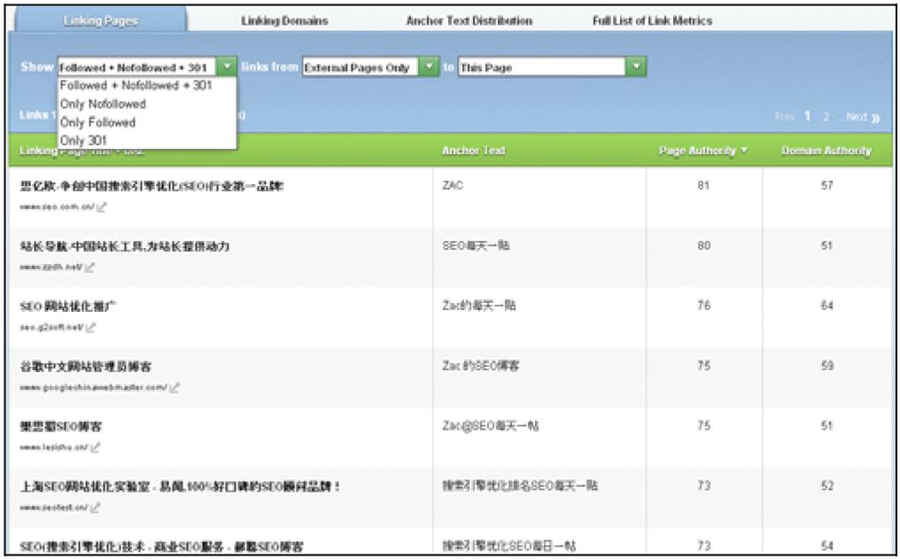Switch to the Linking Domains tab
Viewport: 900px width, 559px height.
click(284, 20)
